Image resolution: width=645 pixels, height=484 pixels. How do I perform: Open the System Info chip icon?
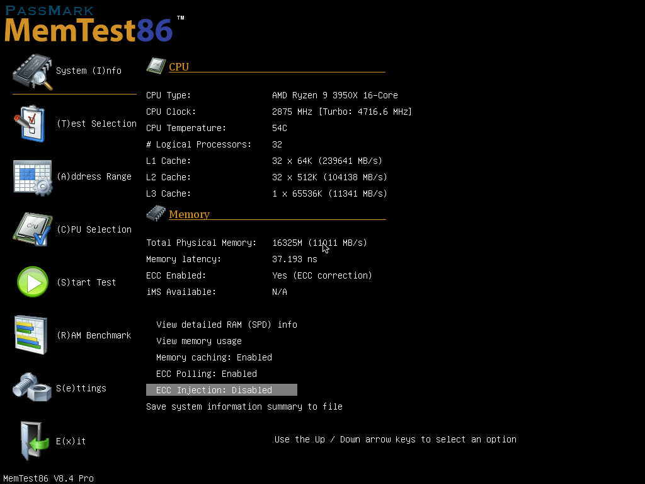coord(33,72)
